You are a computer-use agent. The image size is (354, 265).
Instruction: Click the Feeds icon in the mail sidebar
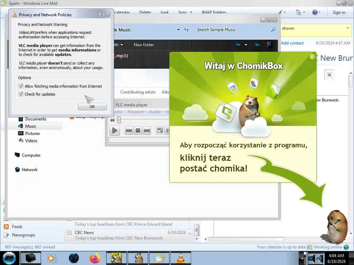6,227
